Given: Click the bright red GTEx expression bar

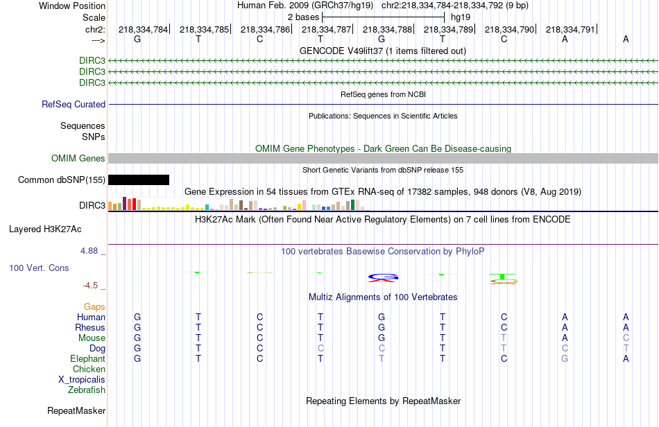Looking at the screenshot, I should point(134,204).
